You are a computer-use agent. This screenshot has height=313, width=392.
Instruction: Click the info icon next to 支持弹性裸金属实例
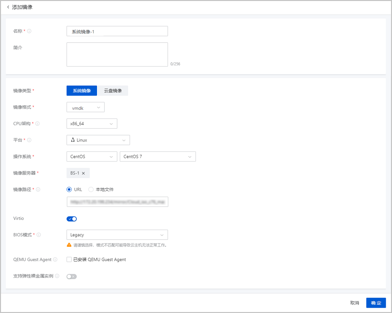[x=57, y=276]
